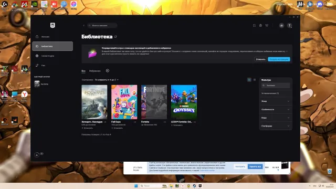Select Библиотека in the sidebar
Viewport: 336px width, 189px height.
52,46
